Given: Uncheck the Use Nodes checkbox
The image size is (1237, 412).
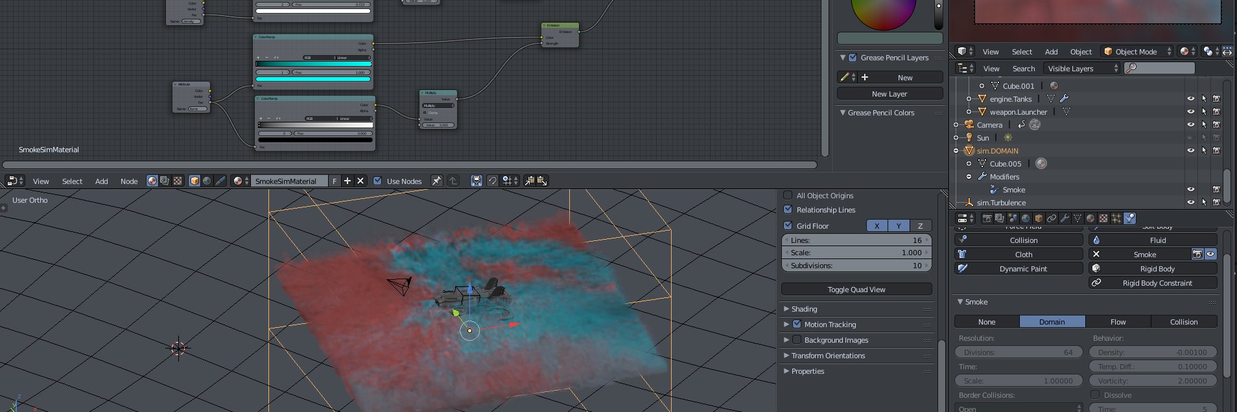Looking at the screenshot, I should point(377,181).
